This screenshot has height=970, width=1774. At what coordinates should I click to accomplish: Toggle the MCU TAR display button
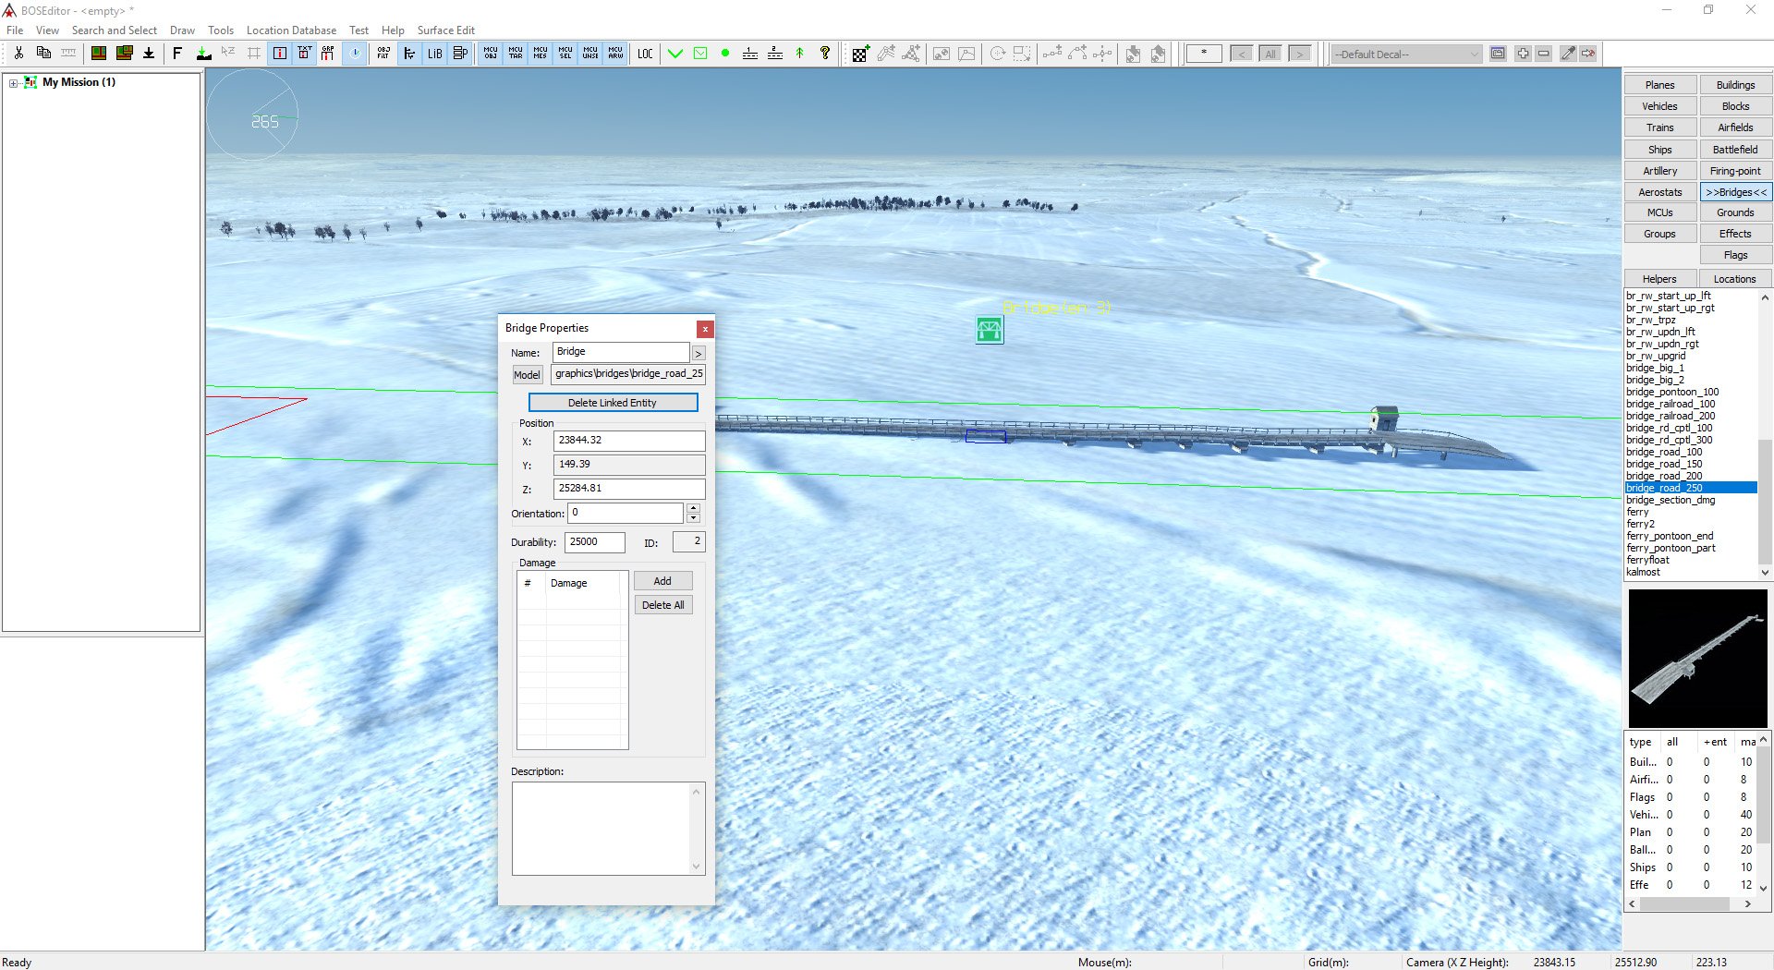pyautogui.click(x=516, y=54)
